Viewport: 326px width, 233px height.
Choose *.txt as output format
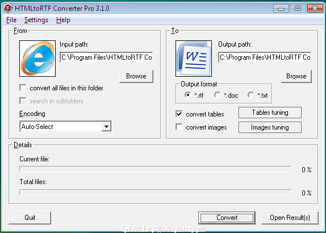(x=250, y=95)
